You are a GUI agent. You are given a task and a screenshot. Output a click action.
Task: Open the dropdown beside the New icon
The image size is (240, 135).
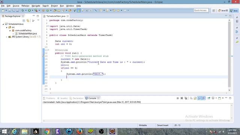click(6, 10)
